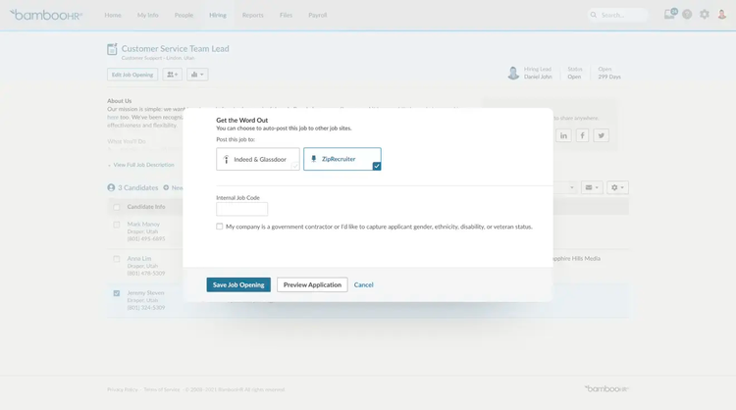The image size is (736, 410).
Task: Click into the header search field
Action: pyautogui.click(x=617, y=15)
